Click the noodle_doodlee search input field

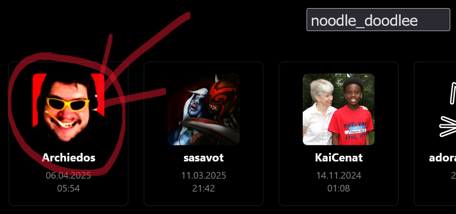[x=378, y=20]
